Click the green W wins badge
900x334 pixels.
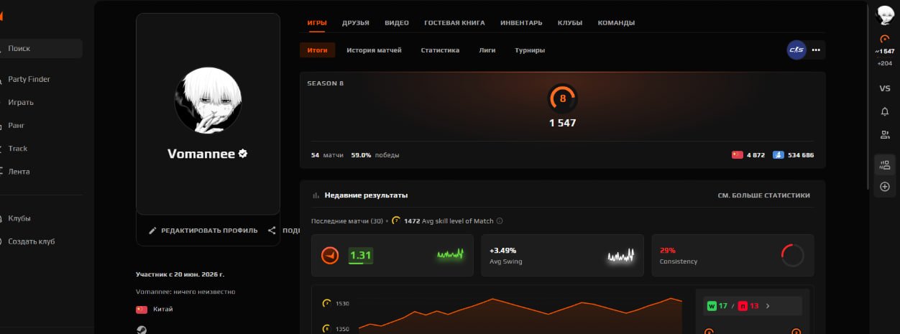[712, 305]
